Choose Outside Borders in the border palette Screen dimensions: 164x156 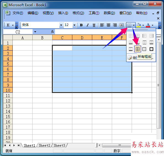pyautogui.click(x=144, y=49)
